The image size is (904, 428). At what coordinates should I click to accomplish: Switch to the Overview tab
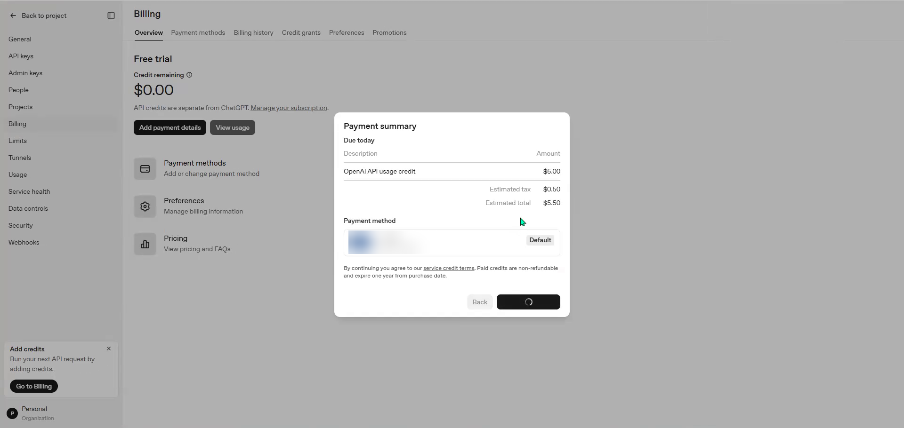149,32
